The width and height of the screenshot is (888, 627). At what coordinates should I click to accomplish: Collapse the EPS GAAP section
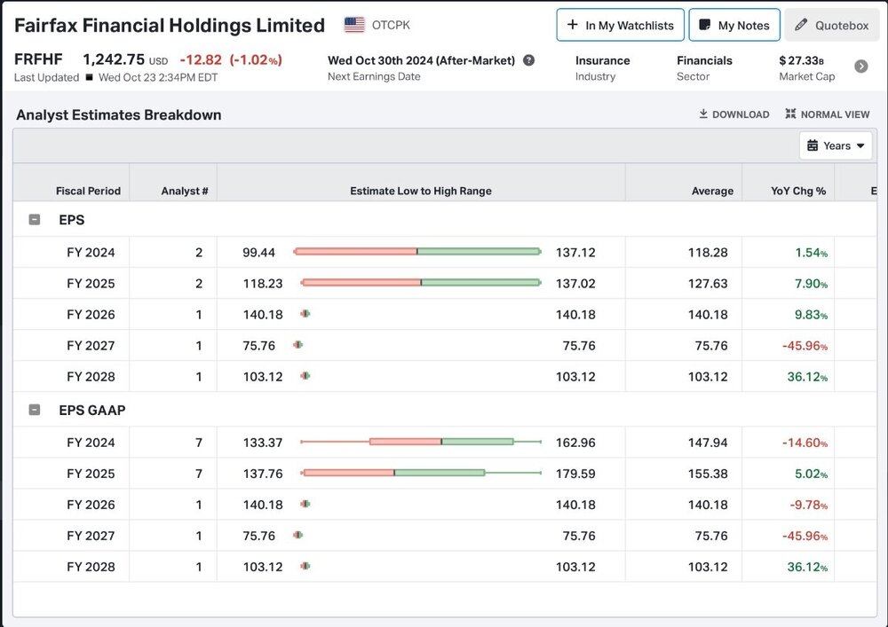(35, 410)
